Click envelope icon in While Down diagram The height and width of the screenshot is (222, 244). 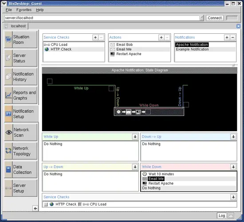pos(128,112)
